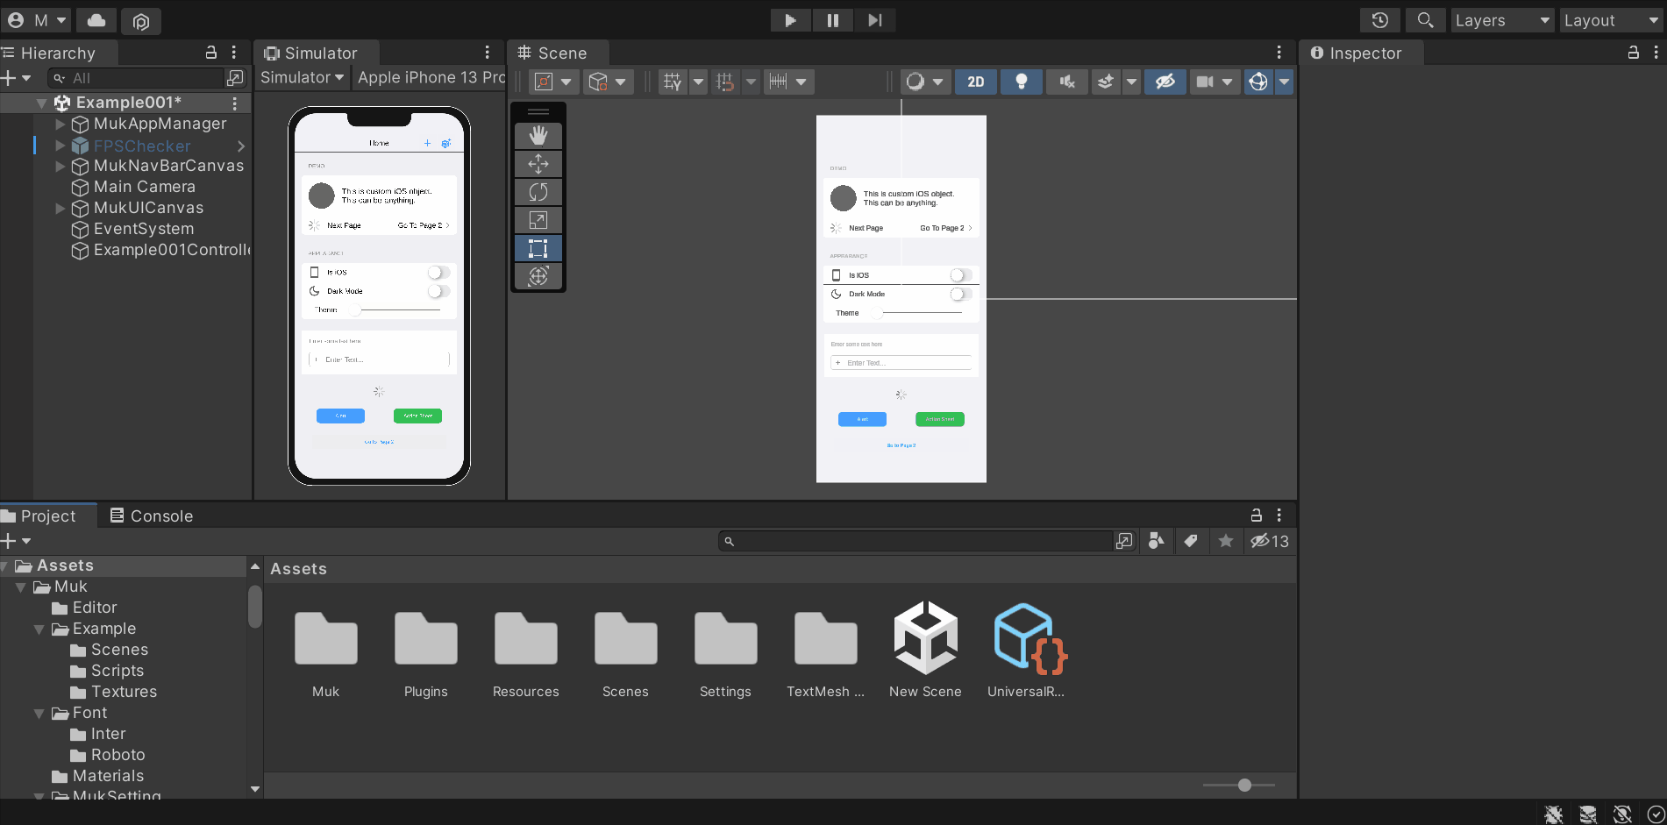
Task: Click the Pause button
Action: point(833,20)
